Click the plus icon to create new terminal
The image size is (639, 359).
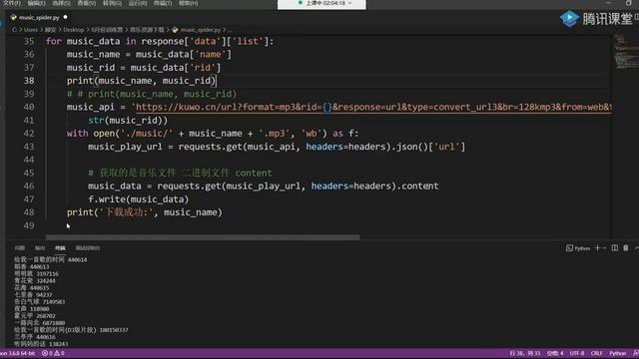coord(597,248)
